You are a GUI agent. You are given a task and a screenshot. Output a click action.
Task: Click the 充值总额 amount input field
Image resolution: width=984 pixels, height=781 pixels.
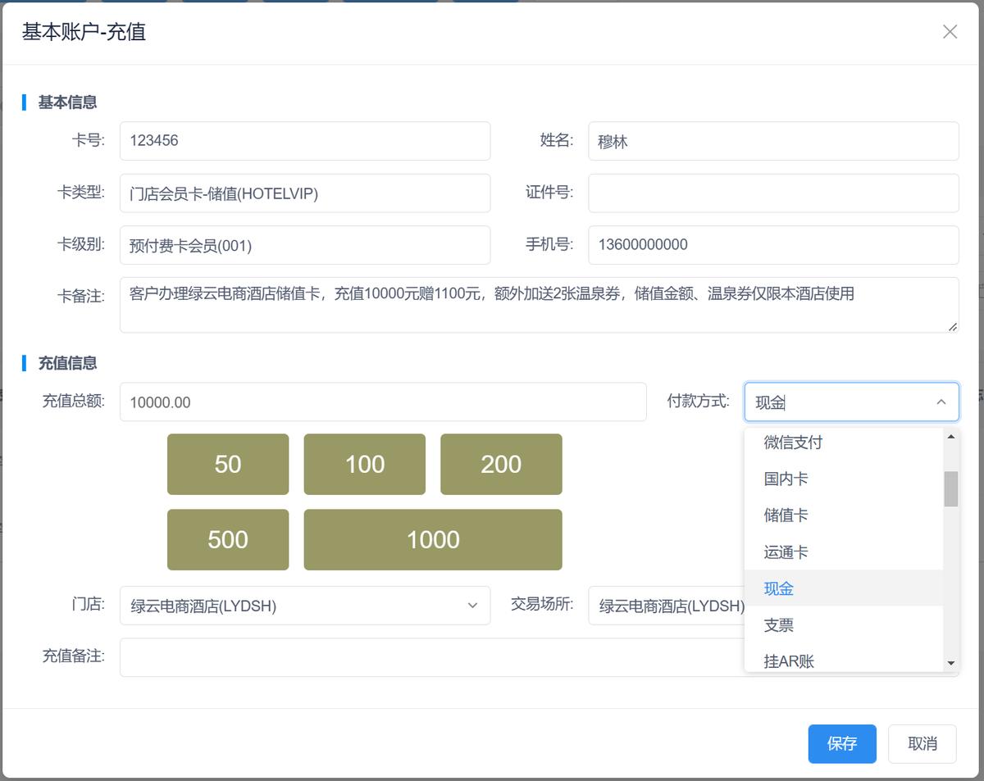coord(382,402)
